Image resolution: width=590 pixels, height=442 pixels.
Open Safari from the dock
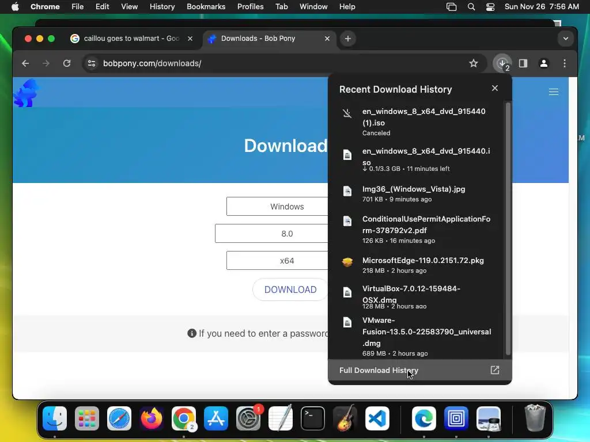coord(119,418)
